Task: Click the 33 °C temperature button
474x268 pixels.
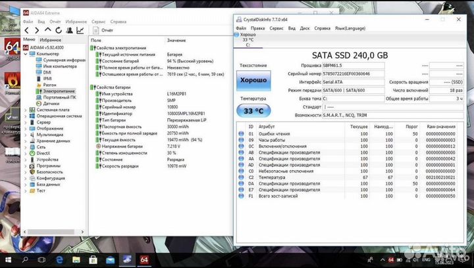Action: 253,110
